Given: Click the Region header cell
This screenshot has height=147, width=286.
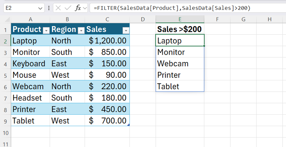Looking at the screenshot, I should tap(67, 29).
